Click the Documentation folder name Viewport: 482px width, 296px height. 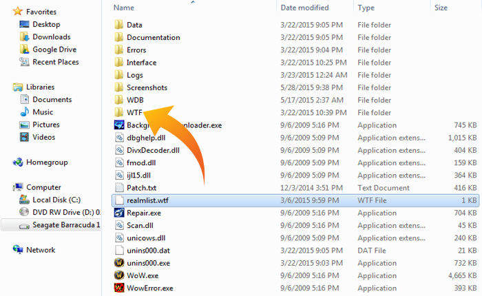(x=154, y=37)
